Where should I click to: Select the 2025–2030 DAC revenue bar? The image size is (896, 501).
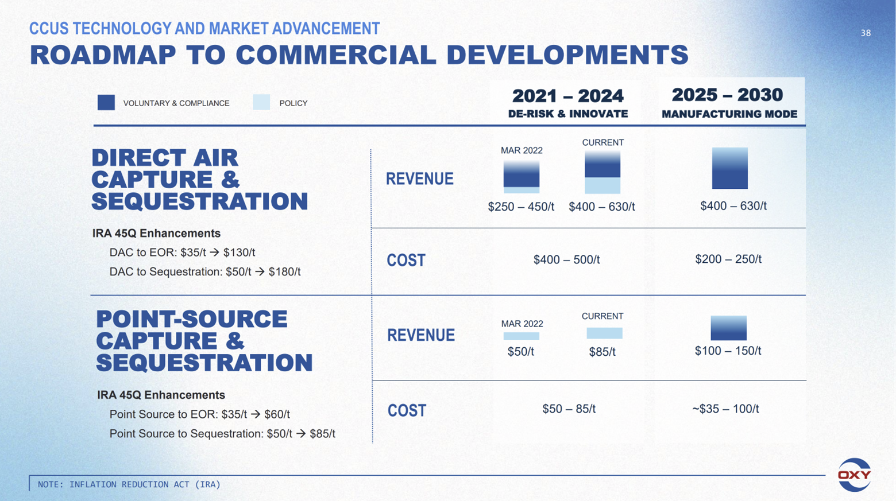(x=729, y=168)
